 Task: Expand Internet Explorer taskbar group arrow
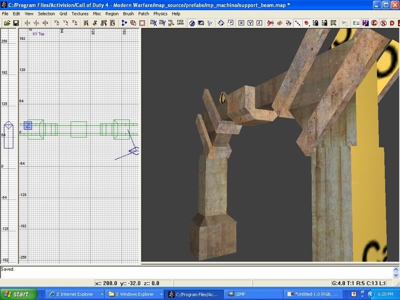coord(102,294)
